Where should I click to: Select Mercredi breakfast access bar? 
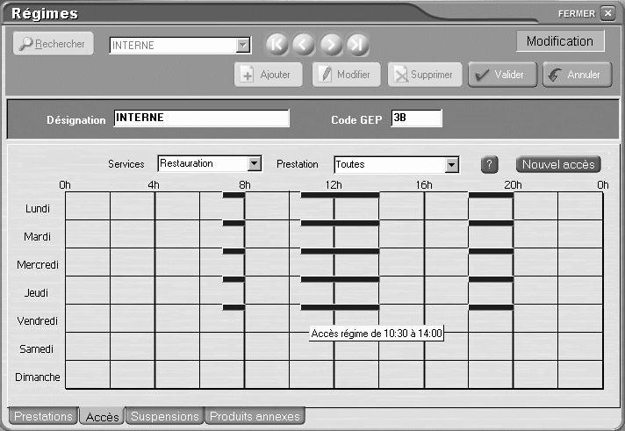click(233, 252)
